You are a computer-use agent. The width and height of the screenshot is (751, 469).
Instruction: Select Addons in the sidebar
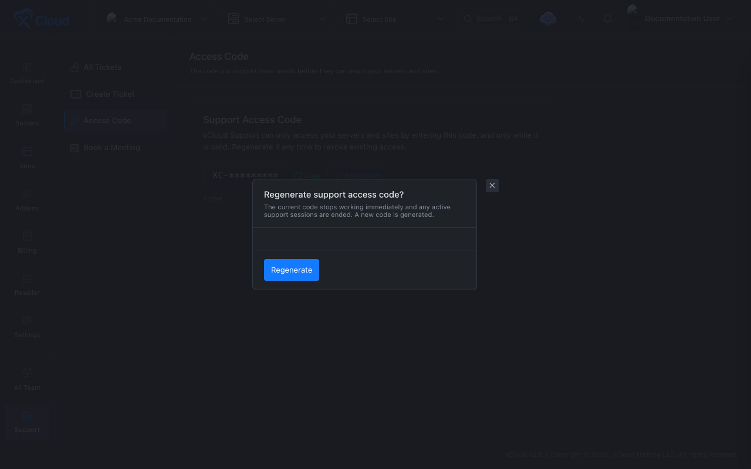click(x=27, y=201)
